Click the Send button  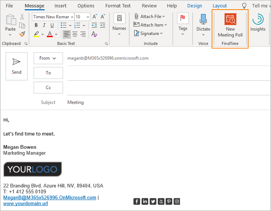[x=17, y=66]
